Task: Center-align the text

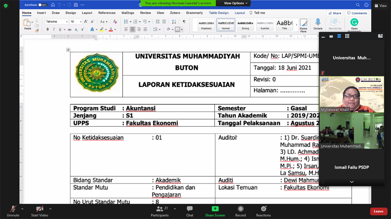Action: [133, 29]
